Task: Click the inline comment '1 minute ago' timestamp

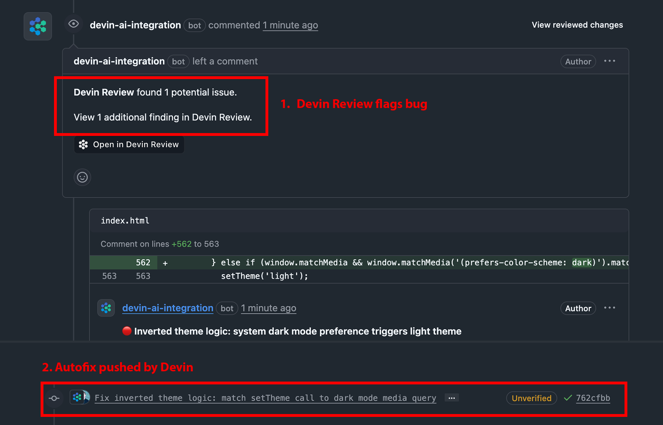Action: 268,308
